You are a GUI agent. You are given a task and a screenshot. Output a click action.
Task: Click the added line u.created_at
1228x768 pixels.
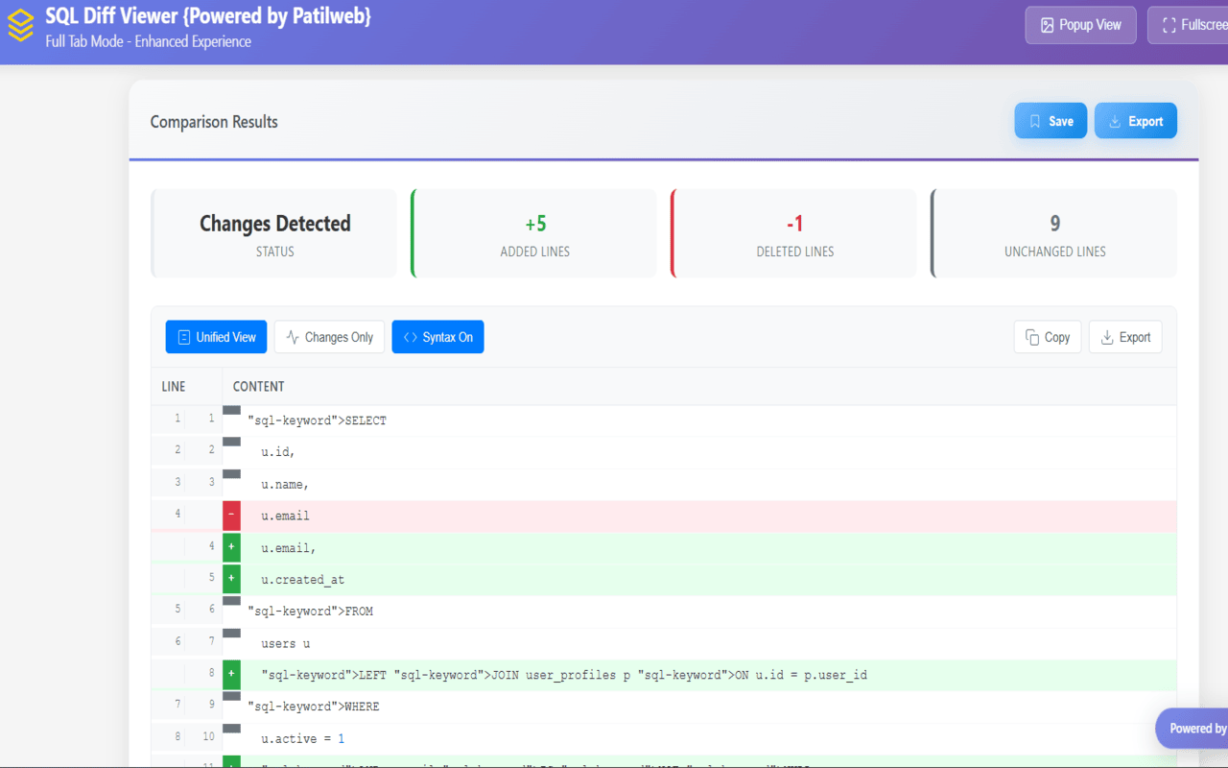(x=302, y=580)
